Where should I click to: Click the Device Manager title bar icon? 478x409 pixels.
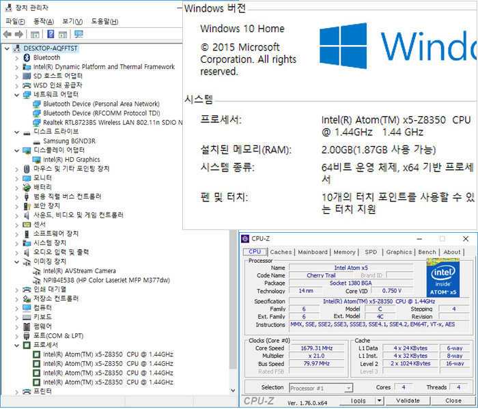point(8,8)
